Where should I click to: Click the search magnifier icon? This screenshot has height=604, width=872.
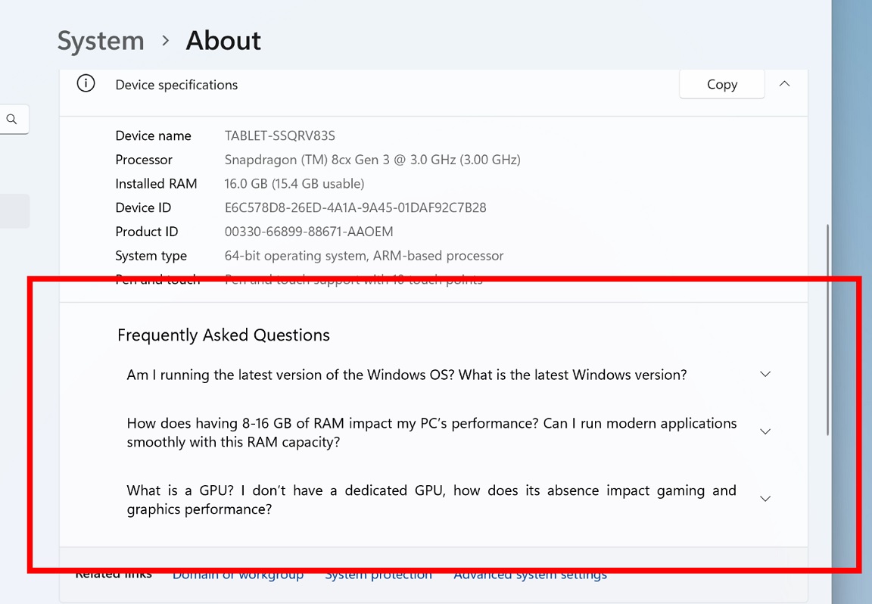(x=11, y=119)
